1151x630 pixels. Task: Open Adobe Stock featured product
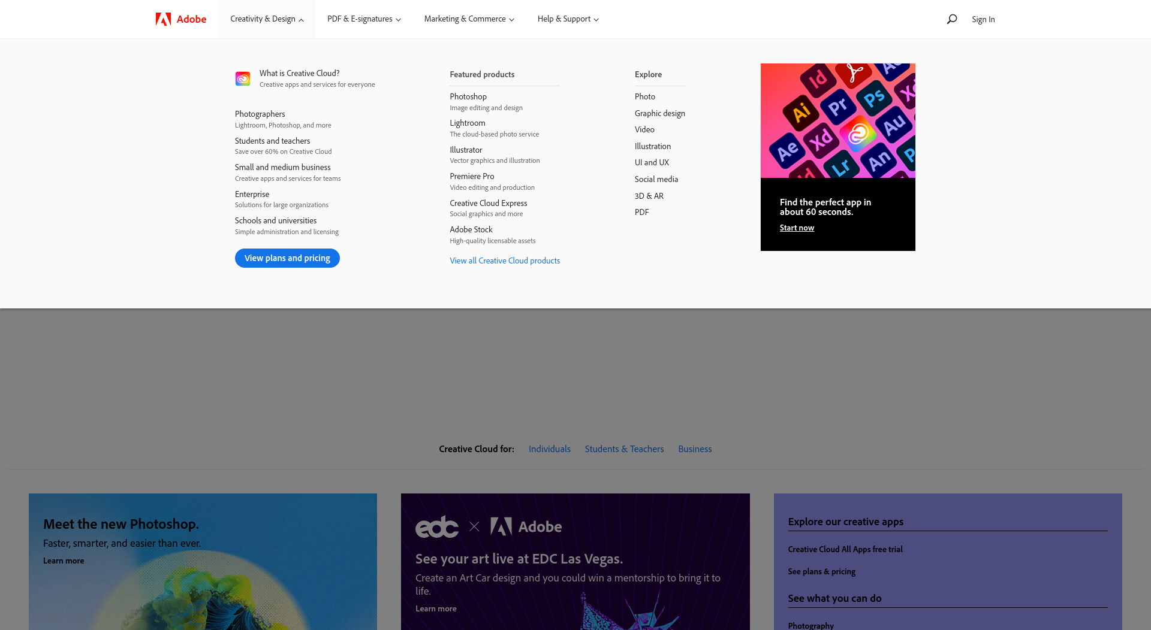pos(493,235)
